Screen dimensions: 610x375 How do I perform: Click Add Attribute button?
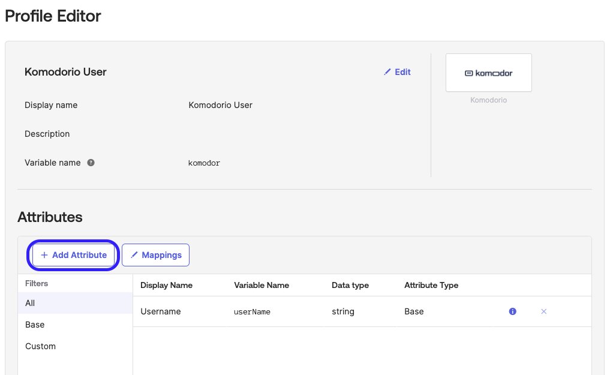click(73, 255)
